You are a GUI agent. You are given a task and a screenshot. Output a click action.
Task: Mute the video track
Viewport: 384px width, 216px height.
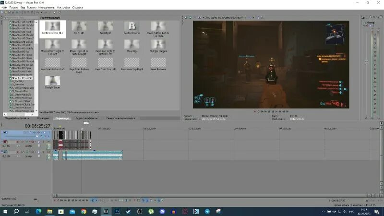point(44,132)
